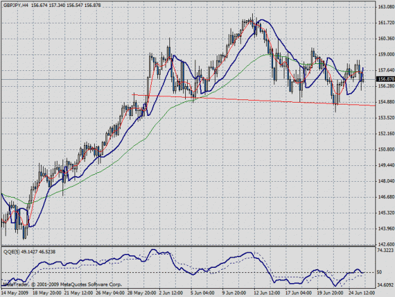Click the 12 Jun 12:00 time label
395x297 pixels.
pyautogui.click(x=267, y=293)
